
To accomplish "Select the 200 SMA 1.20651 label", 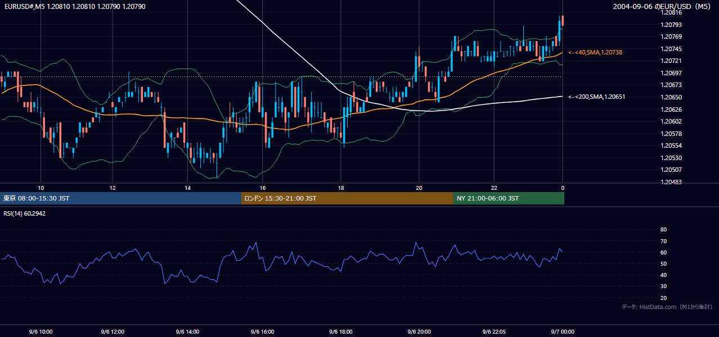I will coord(596,97).
